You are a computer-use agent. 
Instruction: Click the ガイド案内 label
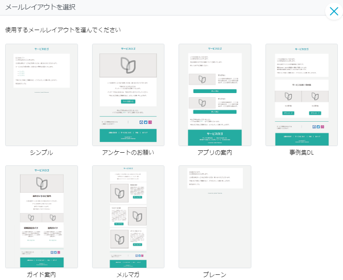(x=41, y=274)
